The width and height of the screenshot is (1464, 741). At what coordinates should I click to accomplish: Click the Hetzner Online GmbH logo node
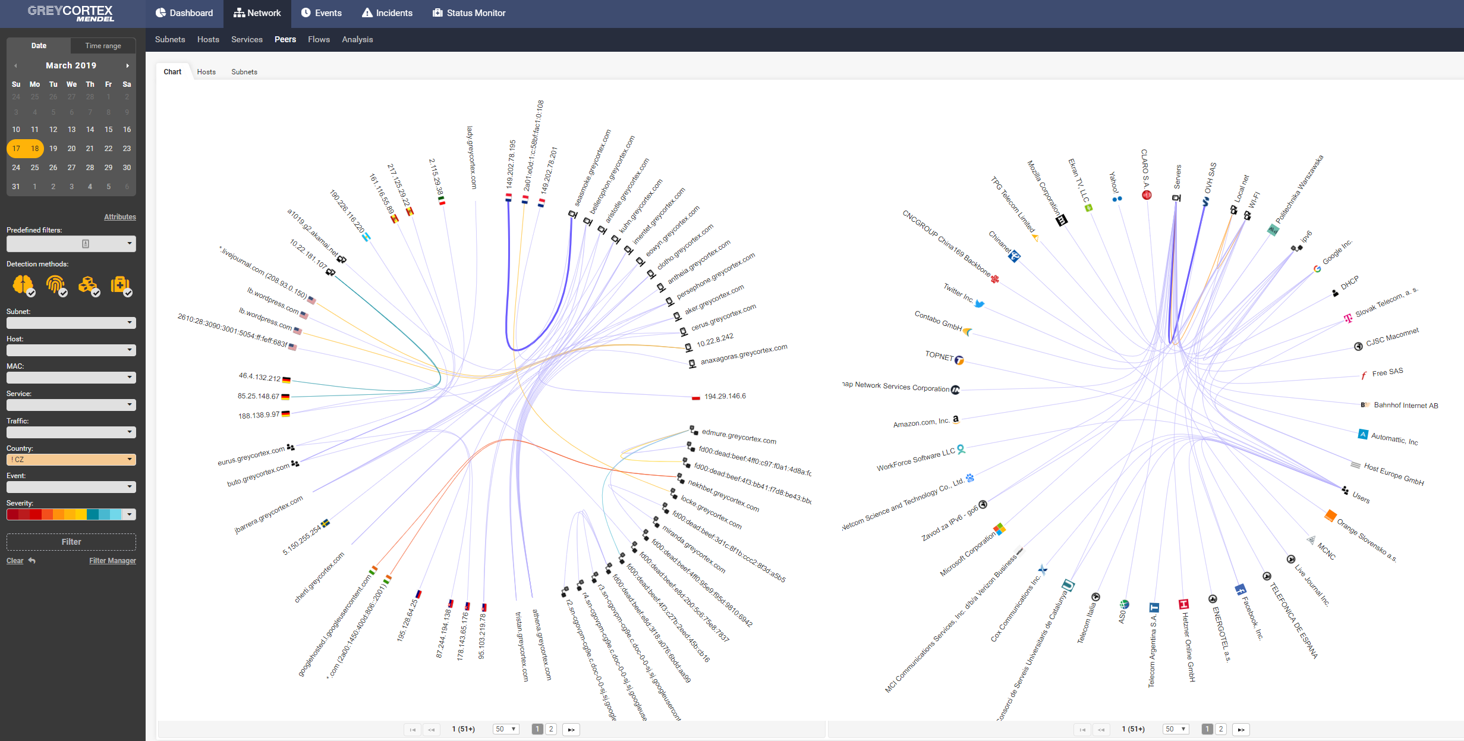1183,604
